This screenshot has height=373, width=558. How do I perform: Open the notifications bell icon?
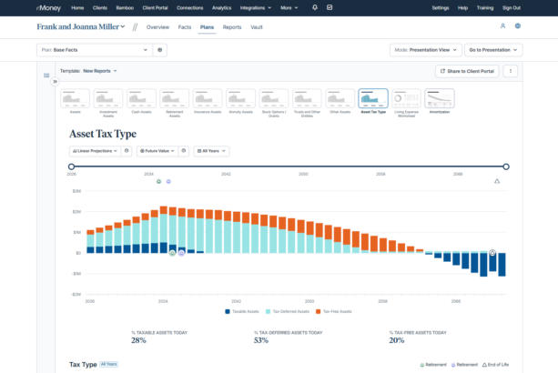[315, 7]
